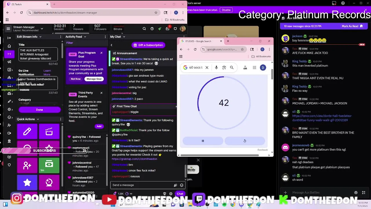
Task: Click the Edit Stream Info pencil quick action
Action: 27,131
